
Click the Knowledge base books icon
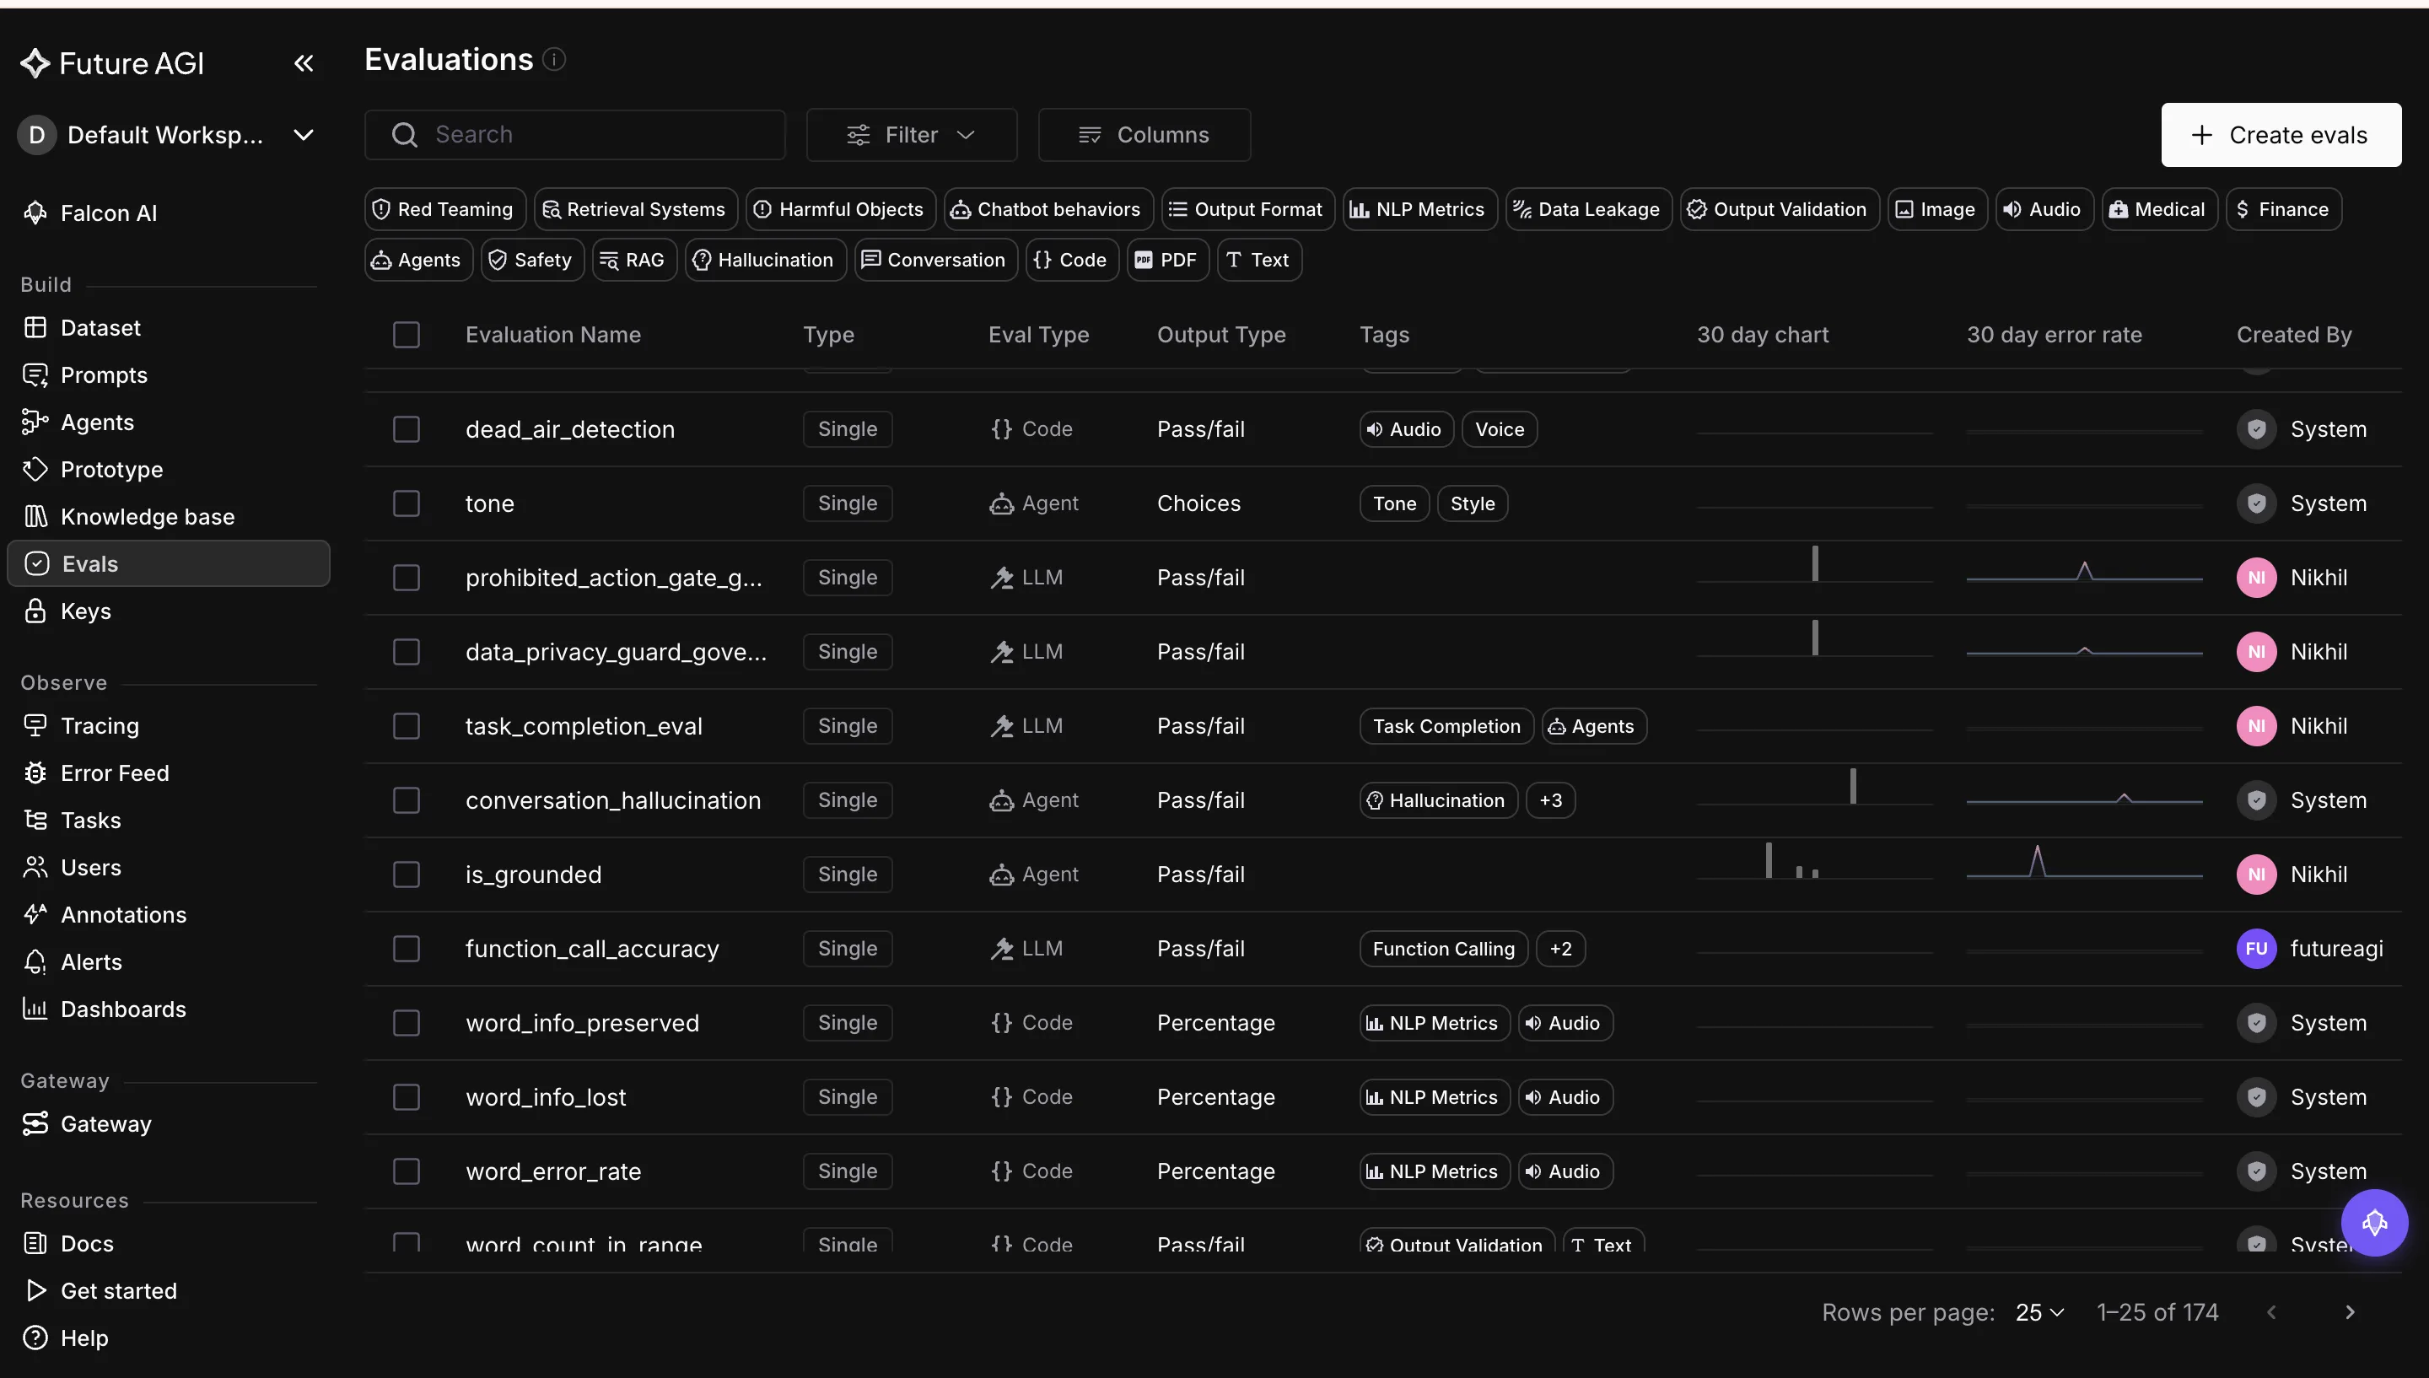(35, 517)
